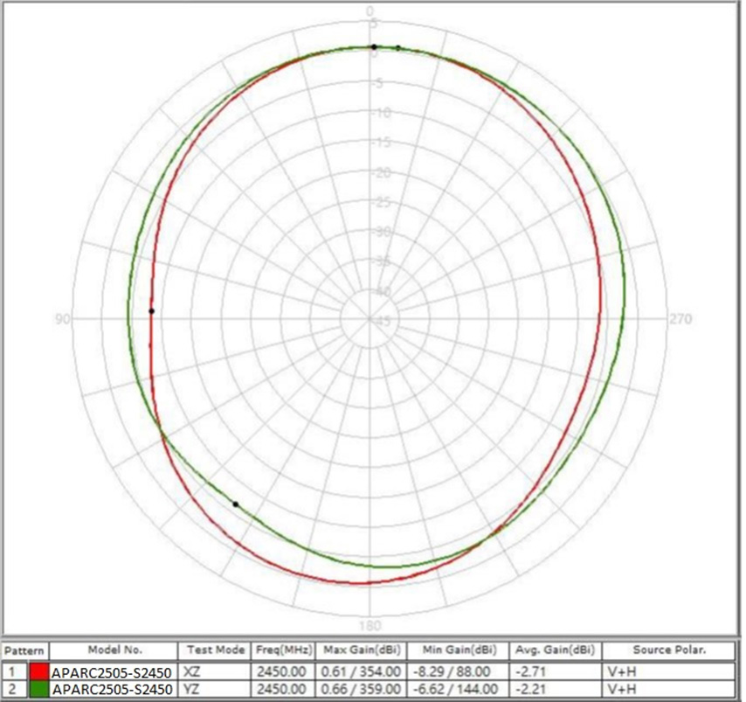The height and width of the screenshot is (702, 746).
Task: Click the Pattern column header
Action: click(x=24, y=651)
